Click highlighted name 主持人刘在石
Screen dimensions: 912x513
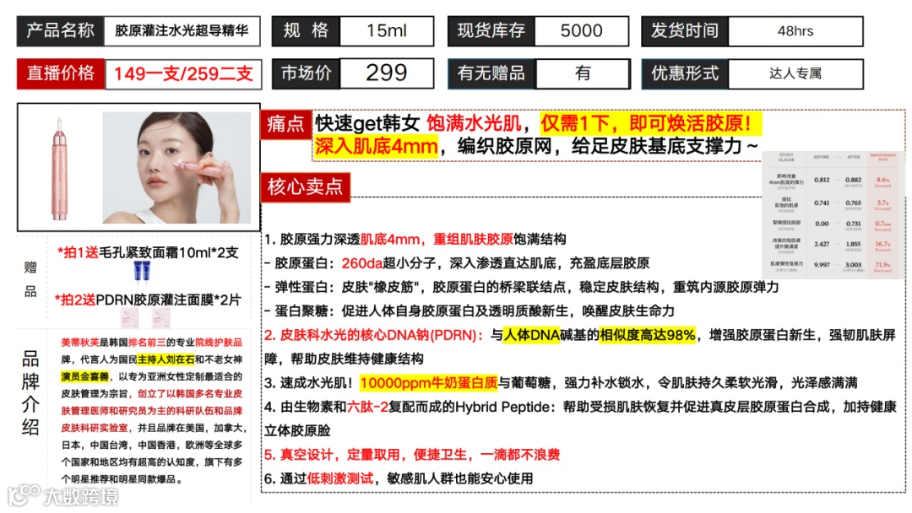click(x=166, y=359)
